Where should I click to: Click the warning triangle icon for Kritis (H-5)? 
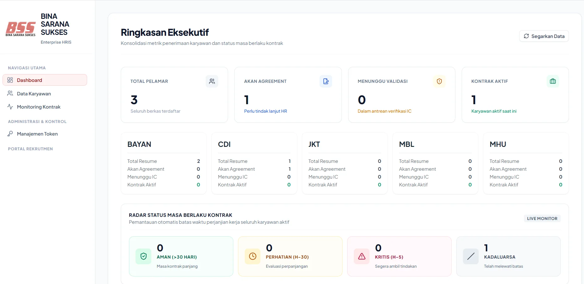[362, 256]
